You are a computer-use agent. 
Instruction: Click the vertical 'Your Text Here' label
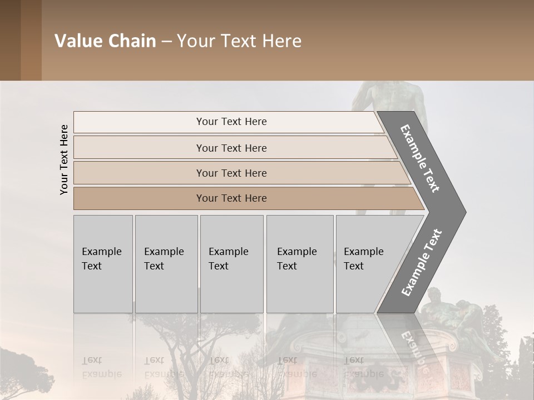click(64, 159)
